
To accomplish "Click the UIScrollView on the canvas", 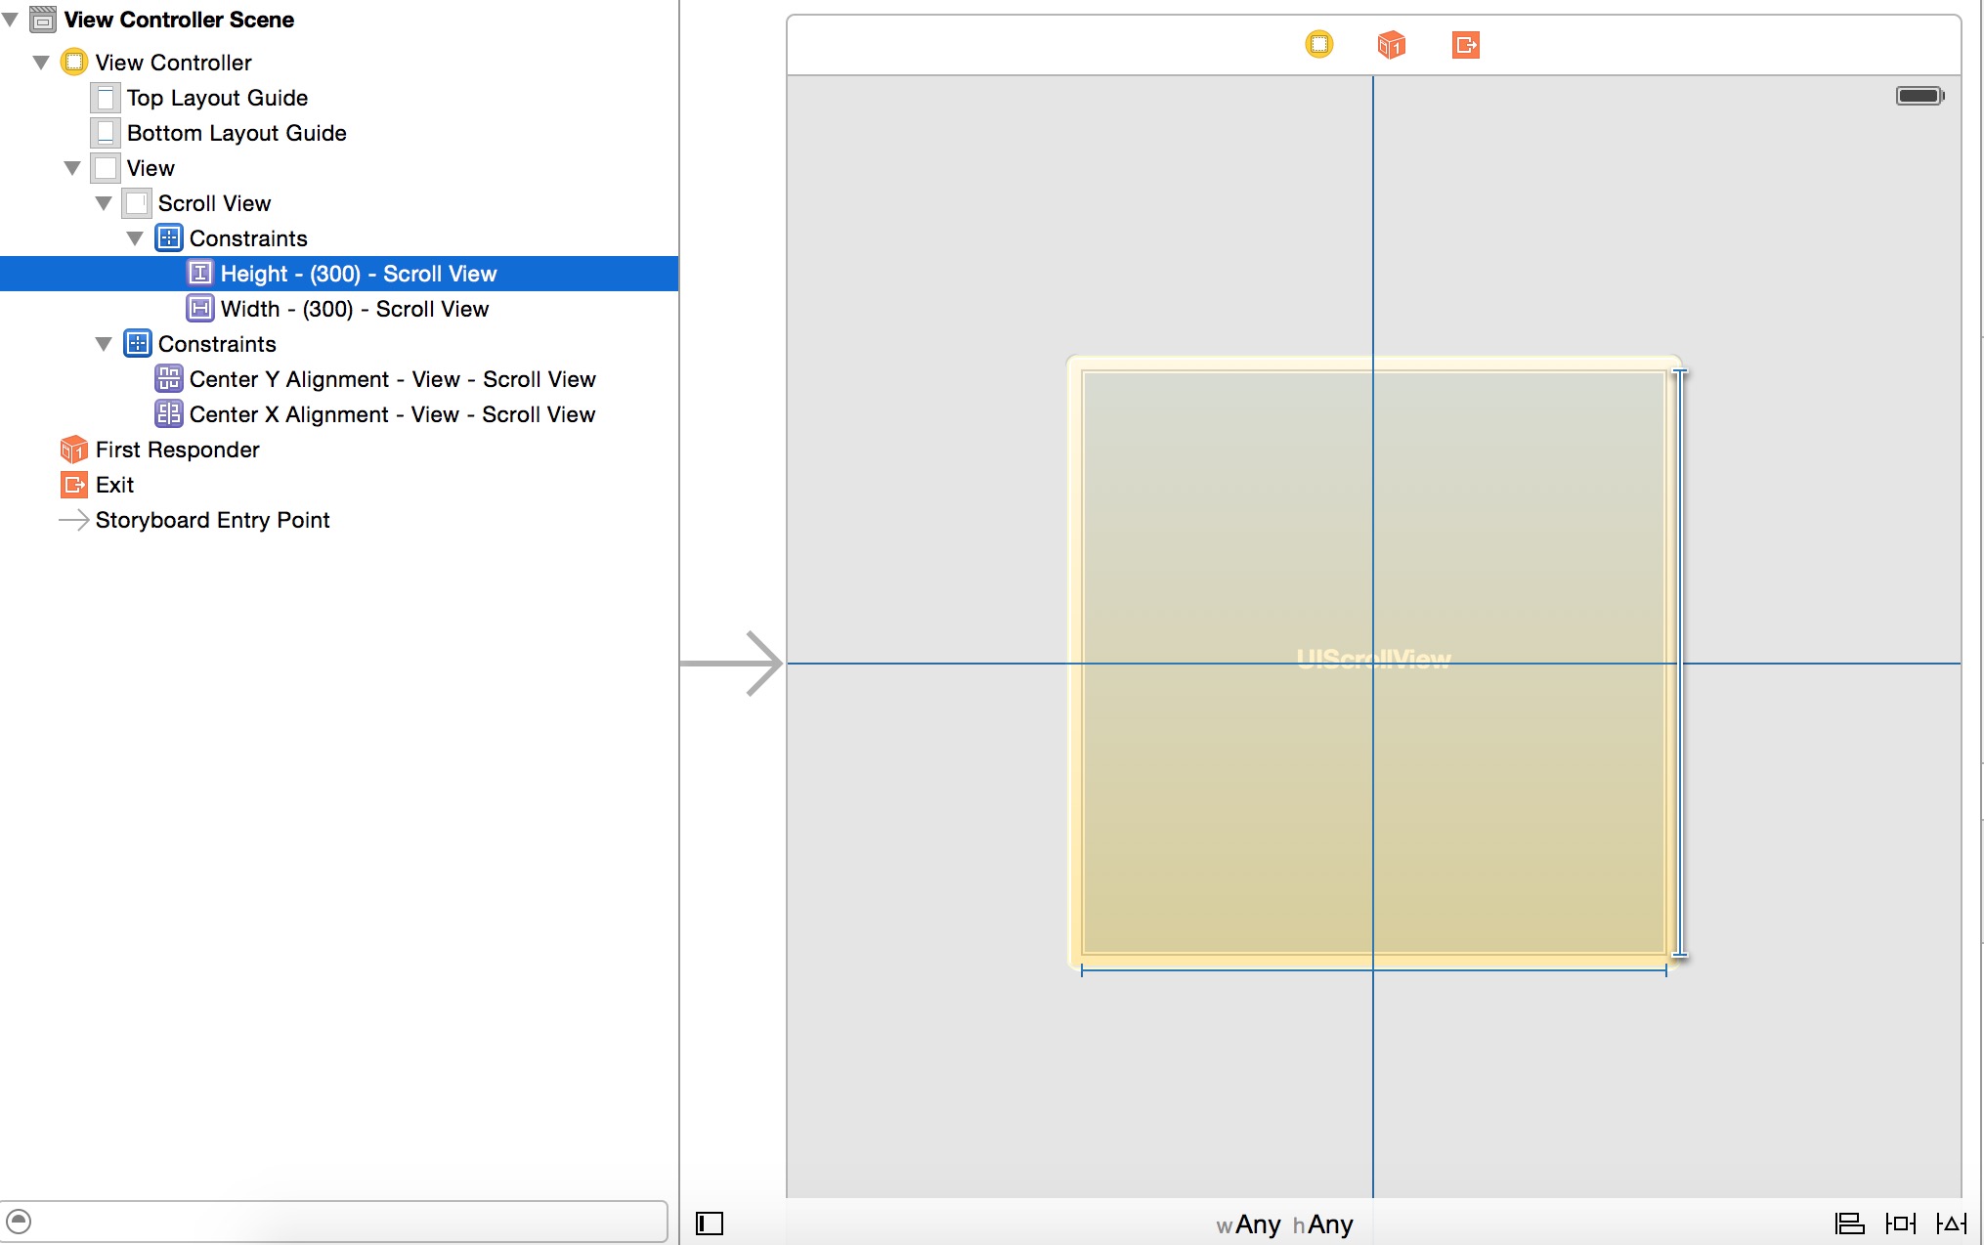I will coord(1373,663).
